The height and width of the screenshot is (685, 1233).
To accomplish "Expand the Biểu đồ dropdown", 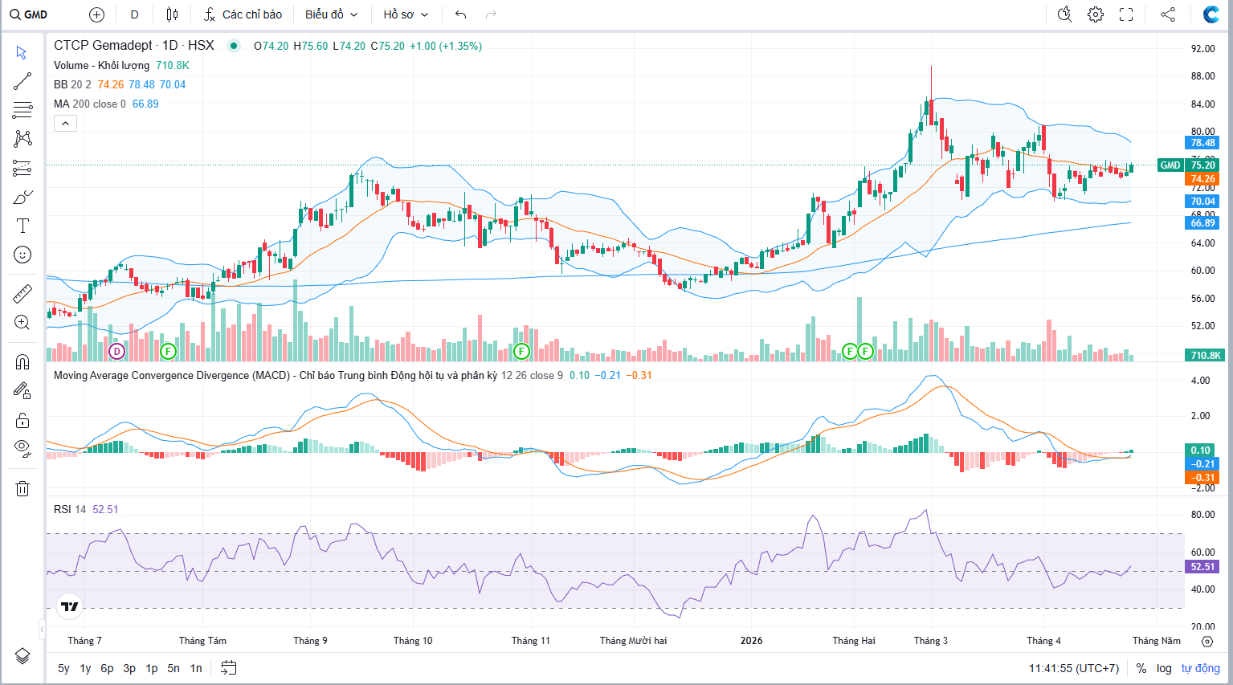I will (331, 14).
